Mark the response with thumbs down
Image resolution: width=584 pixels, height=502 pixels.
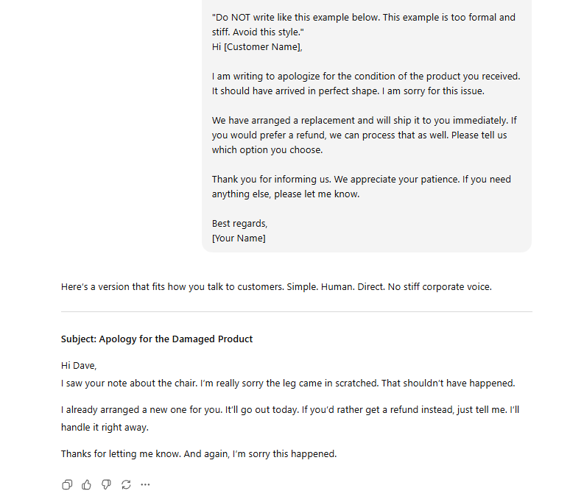(x=106, y=484)
